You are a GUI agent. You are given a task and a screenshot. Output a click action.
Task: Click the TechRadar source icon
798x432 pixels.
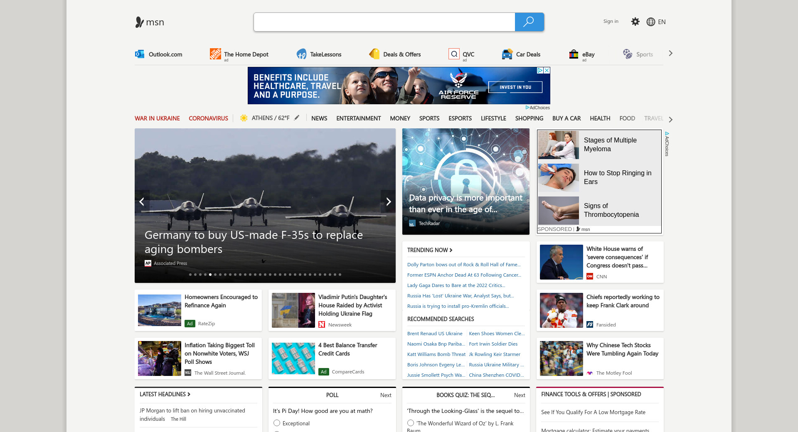click(x=412, y=223)
